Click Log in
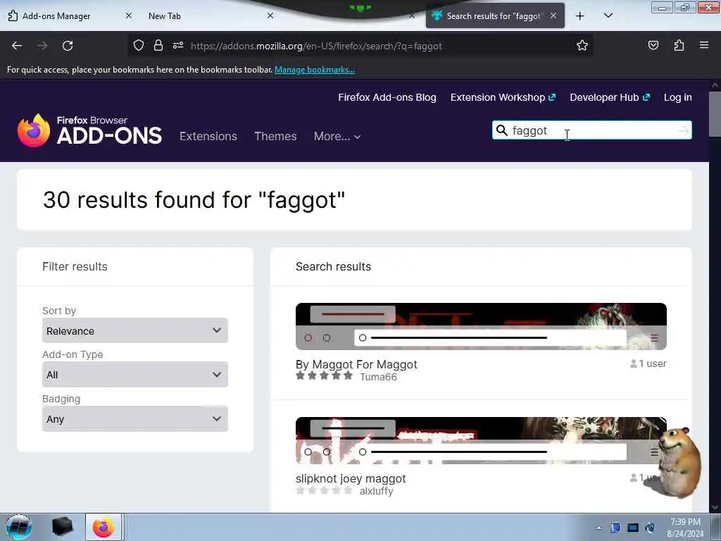This screenshot has width=721, height=541. pyautogui.click(x=678, y=97)
